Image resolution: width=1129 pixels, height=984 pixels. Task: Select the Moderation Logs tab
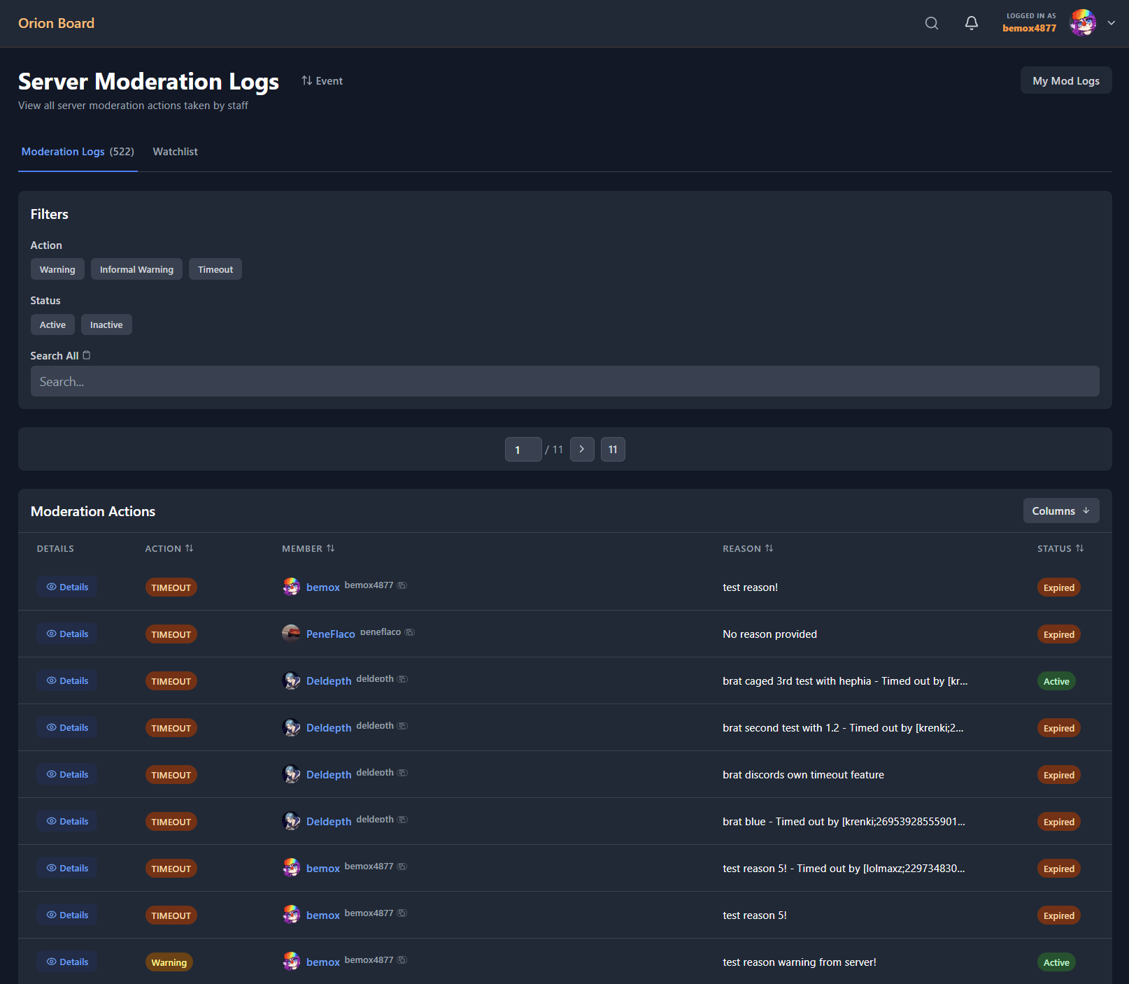click(63, 151)
